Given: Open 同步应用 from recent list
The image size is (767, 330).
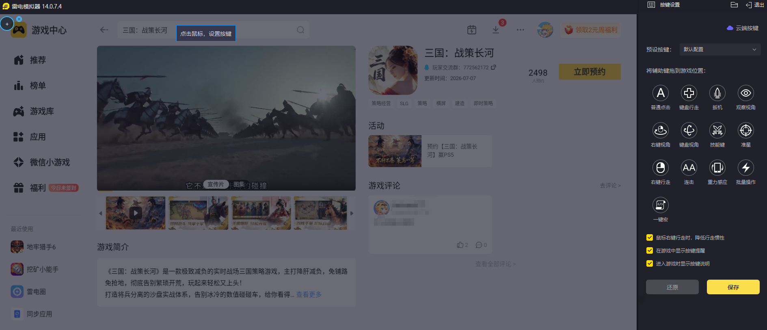Looking at the screenshot, I should [x=31, y=314].
